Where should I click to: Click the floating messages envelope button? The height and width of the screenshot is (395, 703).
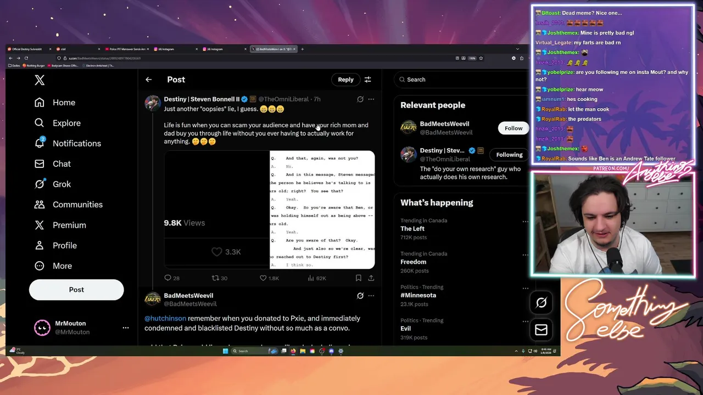coord(541,330)
